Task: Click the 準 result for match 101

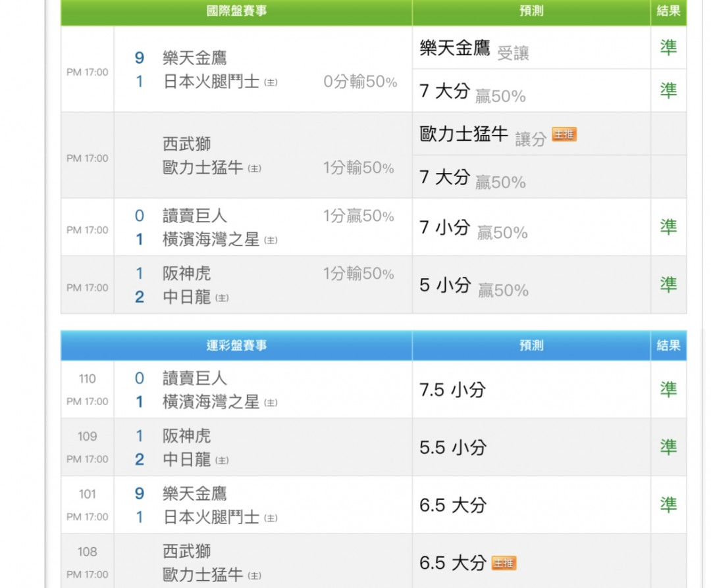Action: [669, 504]
